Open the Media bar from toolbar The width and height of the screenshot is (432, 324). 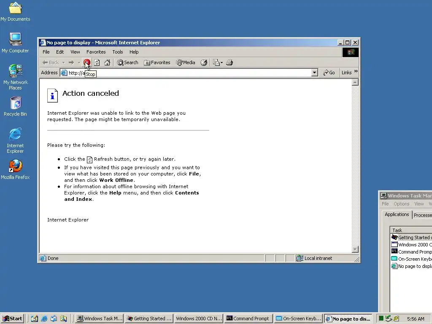pyautogui.click(x=186, y=62)
